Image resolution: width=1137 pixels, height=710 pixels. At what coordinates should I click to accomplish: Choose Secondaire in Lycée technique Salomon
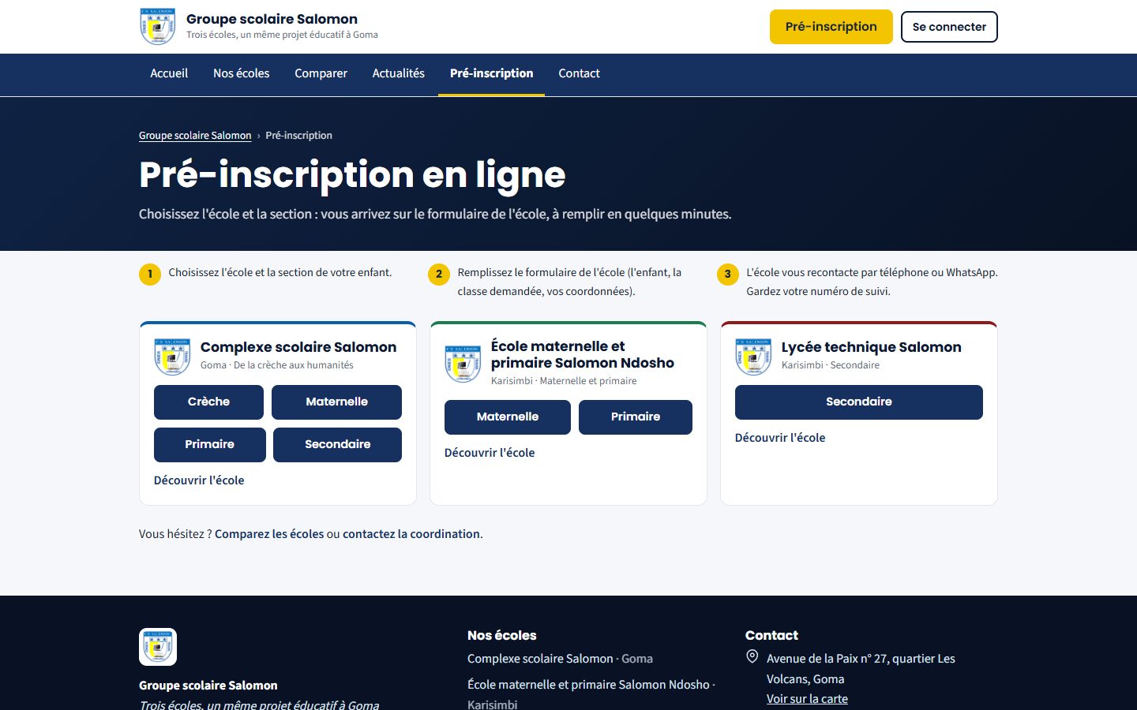click(x=858, y=402)
